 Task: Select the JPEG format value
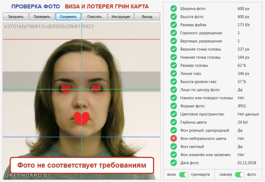242,106
